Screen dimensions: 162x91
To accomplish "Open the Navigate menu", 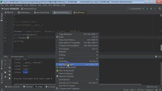I will click(19, 5).
